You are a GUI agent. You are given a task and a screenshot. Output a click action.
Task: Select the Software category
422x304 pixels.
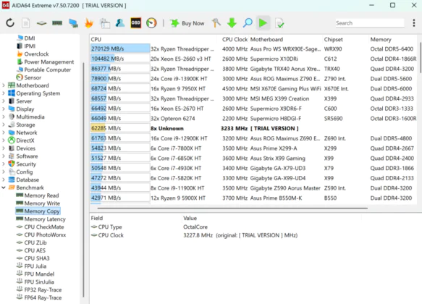(x=23, y=156)
